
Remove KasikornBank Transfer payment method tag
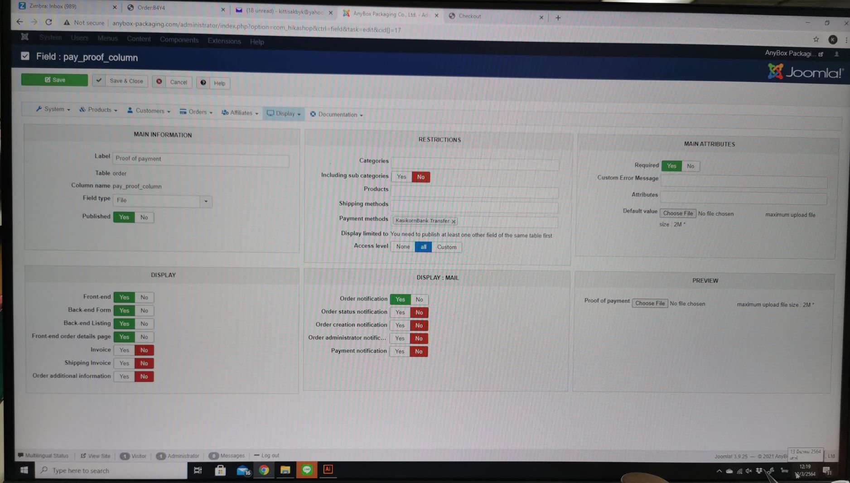tap(453, 222)
